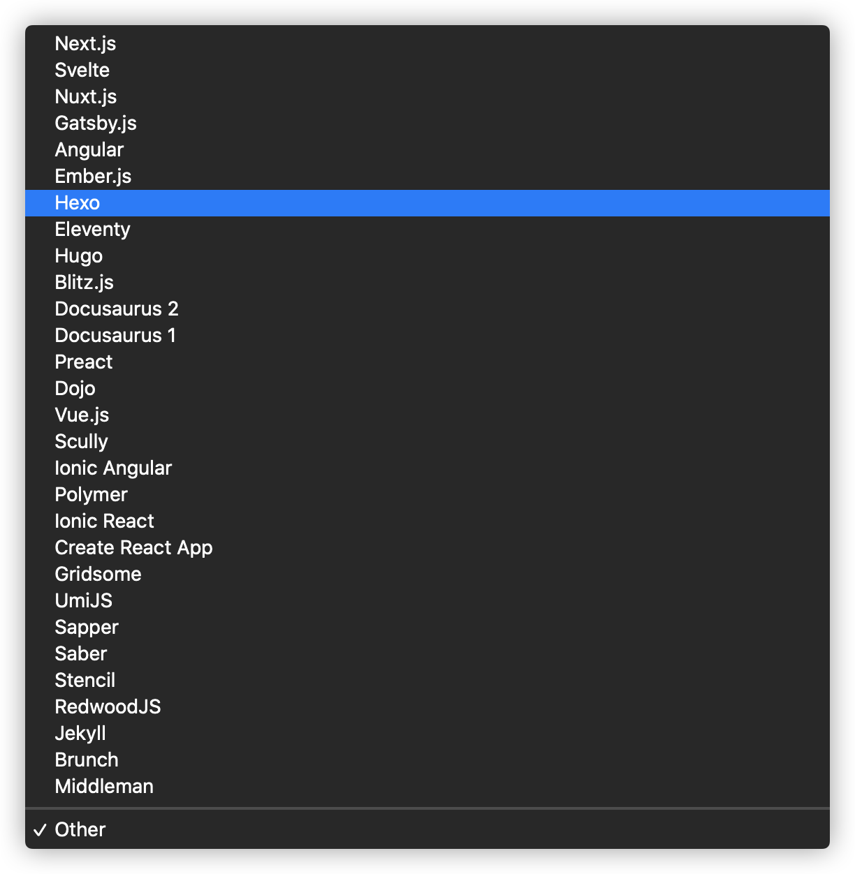Select the Gatsby.js framework preset
The height and width of the screenshot is (874, 855).
[x=96, y=124]
